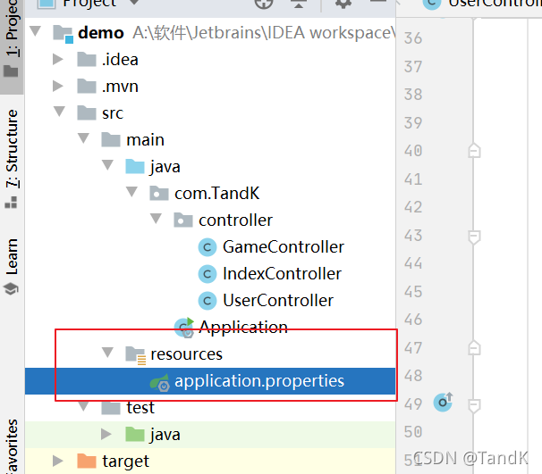Select the controller package label
The width and height of the screenshot is (542, 474).
pyautogui.click(x=236, y=220)
